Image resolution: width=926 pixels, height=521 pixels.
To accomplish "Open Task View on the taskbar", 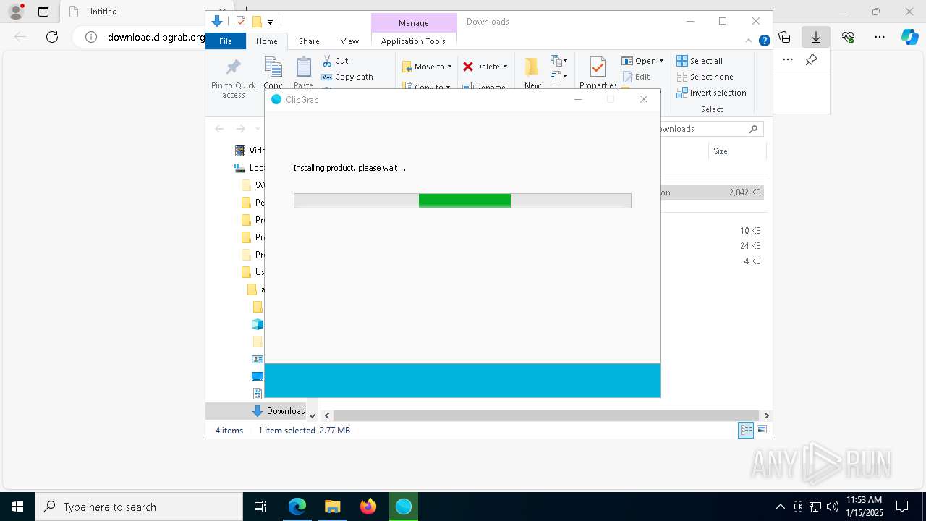I will 260,507.
